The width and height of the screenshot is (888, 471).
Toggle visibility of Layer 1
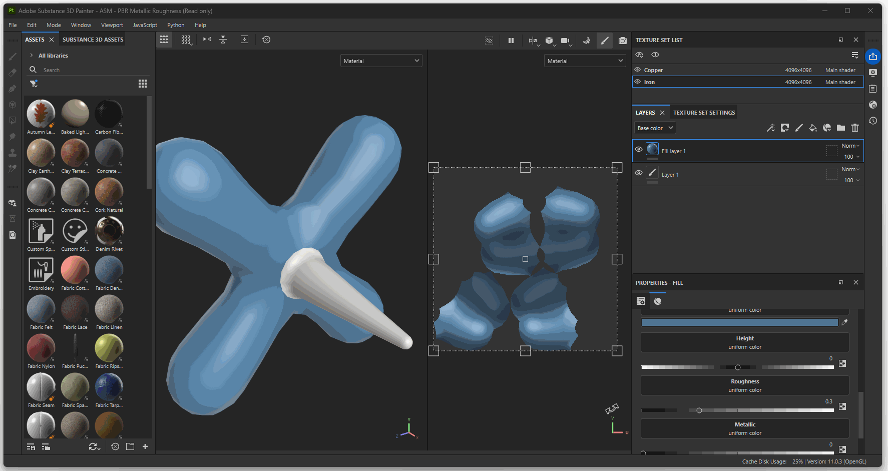[639, 173]
